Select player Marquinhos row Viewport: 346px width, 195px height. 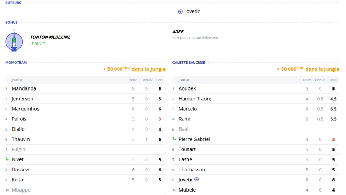click(86, 109)
